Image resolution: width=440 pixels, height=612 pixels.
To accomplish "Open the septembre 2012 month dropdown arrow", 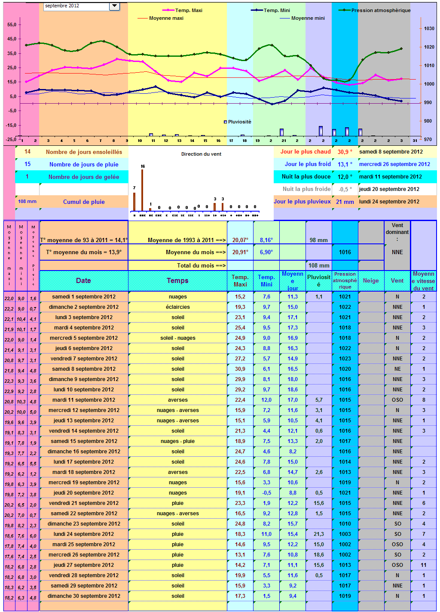I will (x=114, y=6).
